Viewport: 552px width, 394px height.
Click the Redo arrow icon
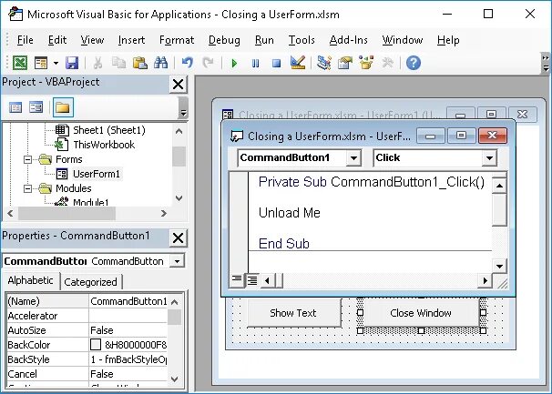pyautogui.click(x=208, y=64)
